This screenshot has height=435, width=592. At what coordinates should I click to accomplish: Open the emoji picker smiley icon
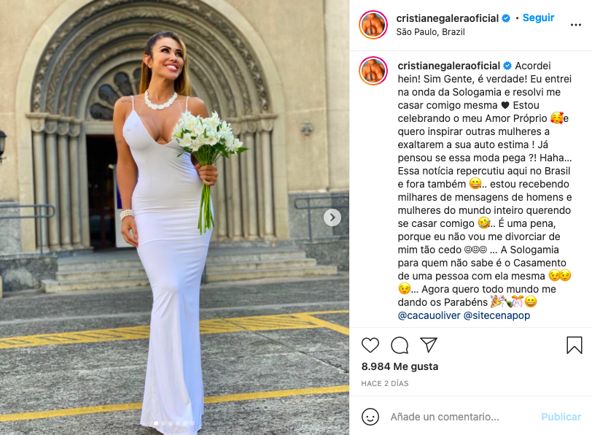click(x=370, y=417)
